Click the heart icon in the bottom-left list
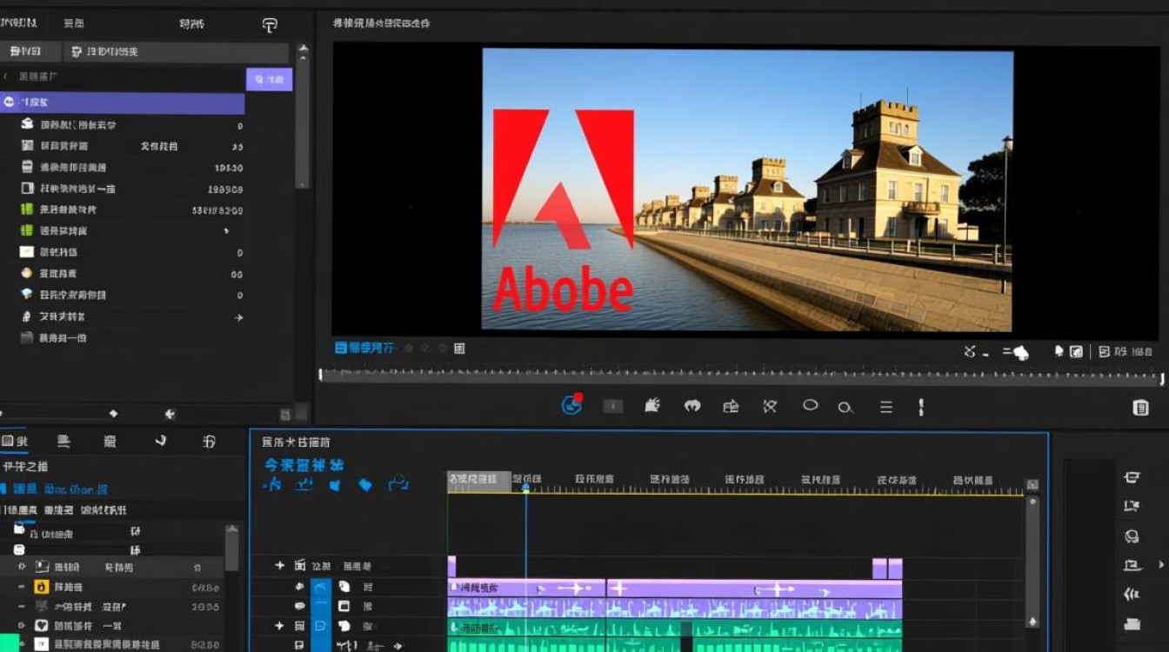Viewport: 1169px width, 652px height. click(41, 626)
